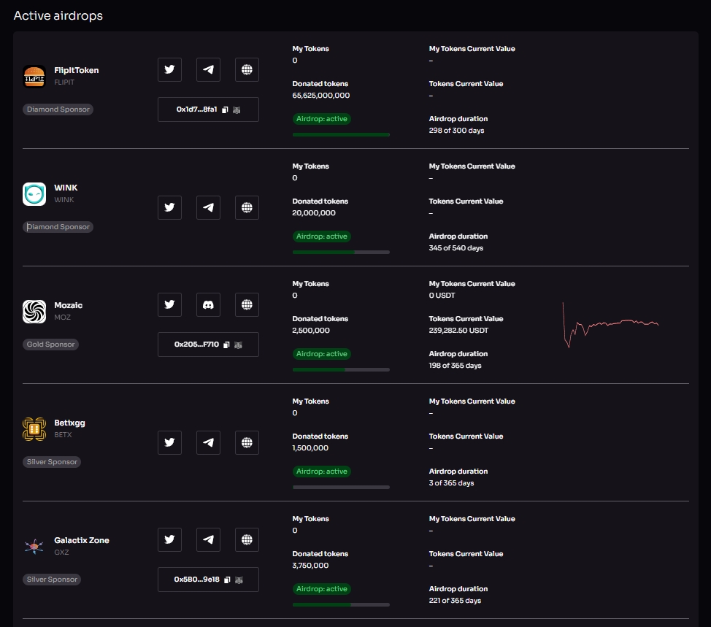
Task: Click Mozaic's 0x205...F710 contract address
Action: point(196,345)
